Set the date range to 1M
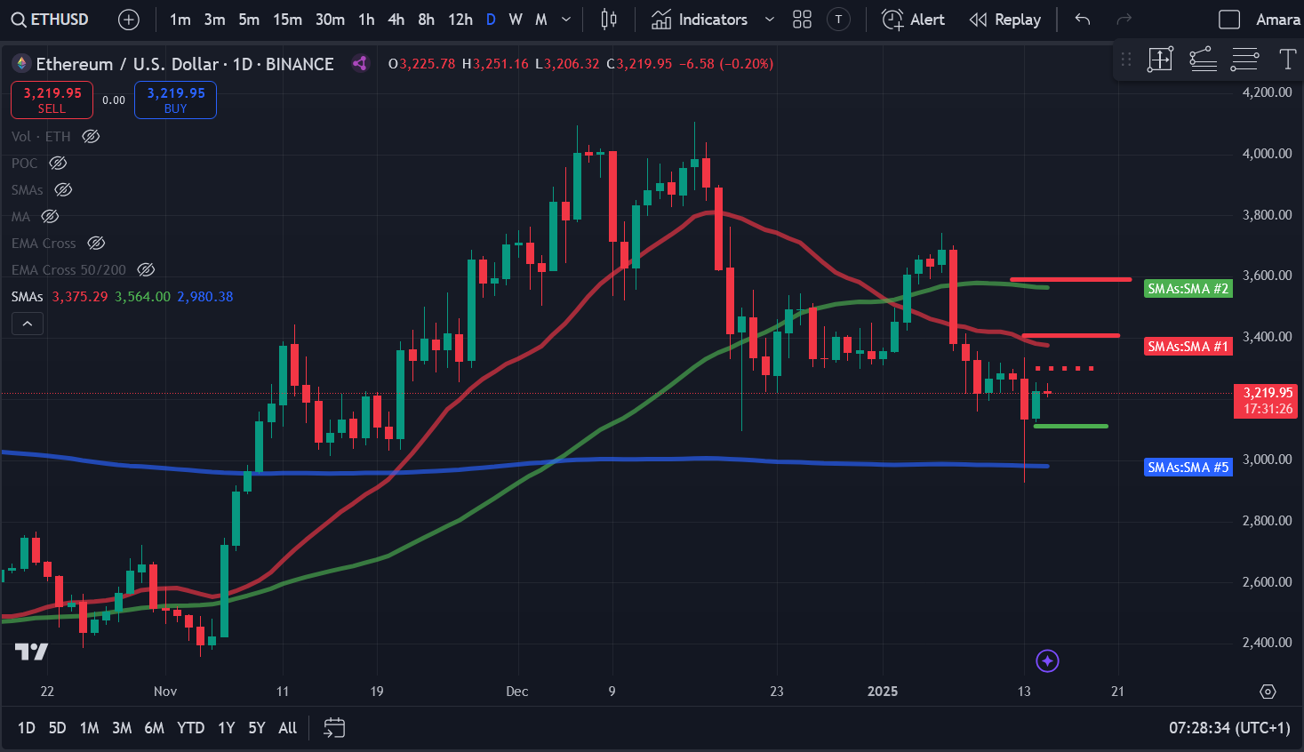This screenshot has height=752, width=1304. (89, 728)
